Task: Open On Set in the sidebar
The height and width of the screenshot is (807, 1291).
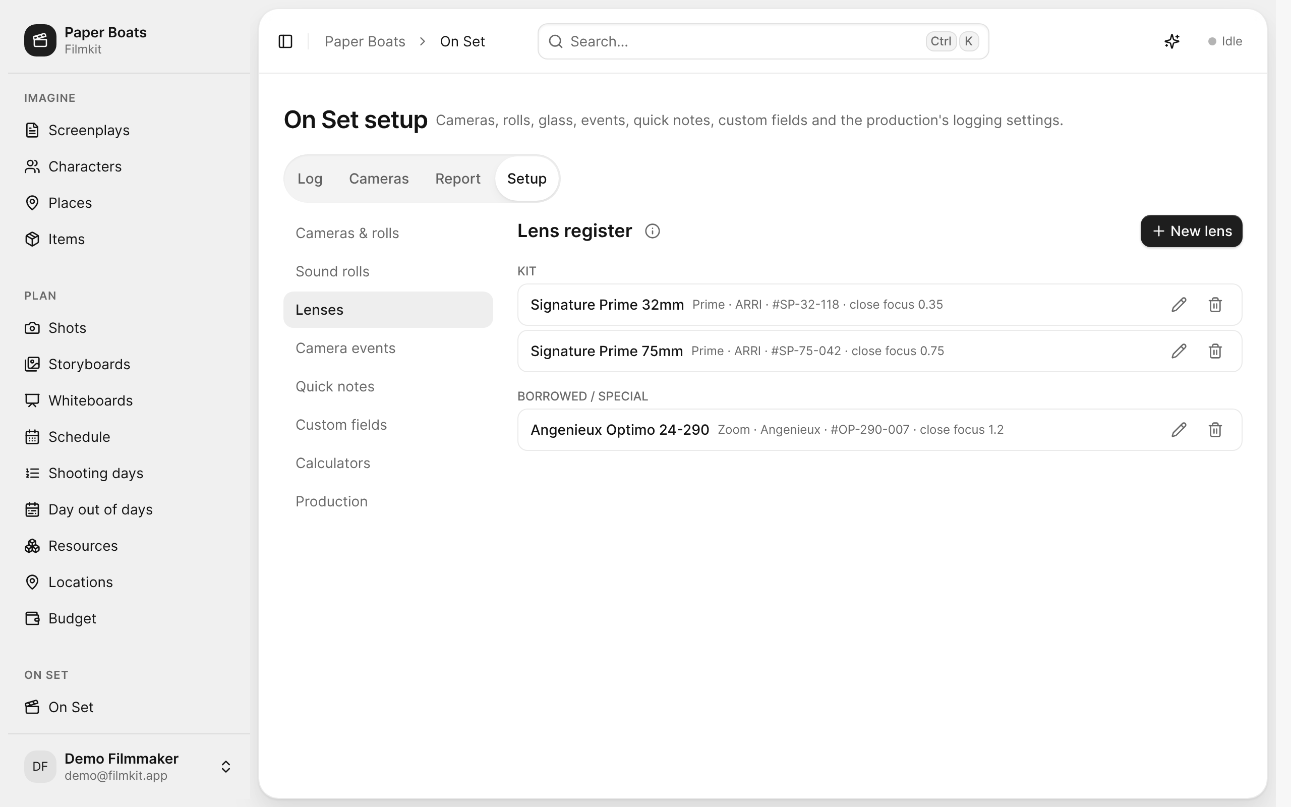Action: tap(129, 707)
